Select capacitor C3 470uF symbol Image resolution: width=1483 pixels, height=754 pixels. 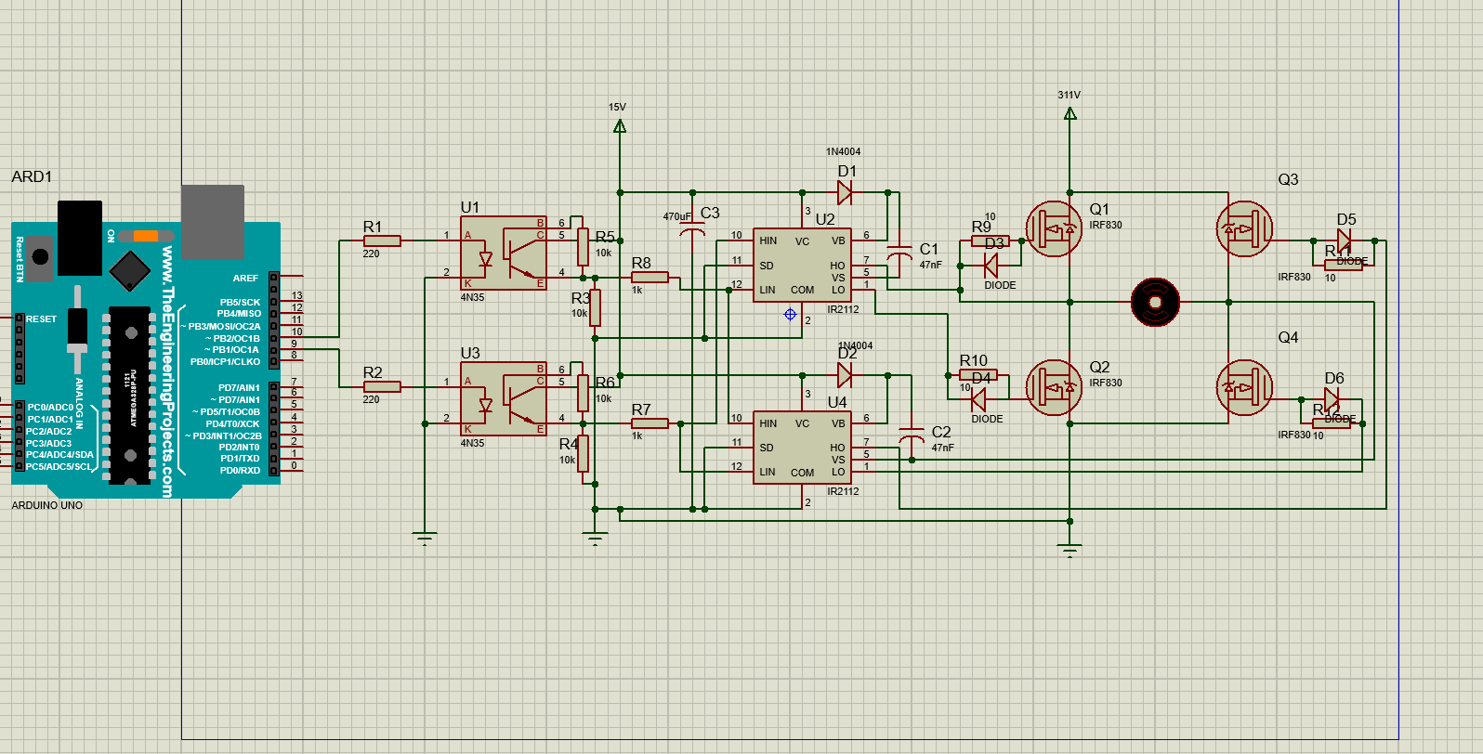[692, 228]
